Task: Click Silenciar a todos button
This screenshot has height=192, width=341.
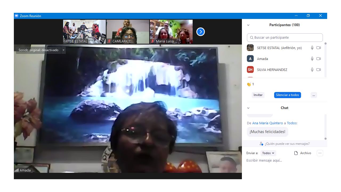Action: (x=287, y=95)
